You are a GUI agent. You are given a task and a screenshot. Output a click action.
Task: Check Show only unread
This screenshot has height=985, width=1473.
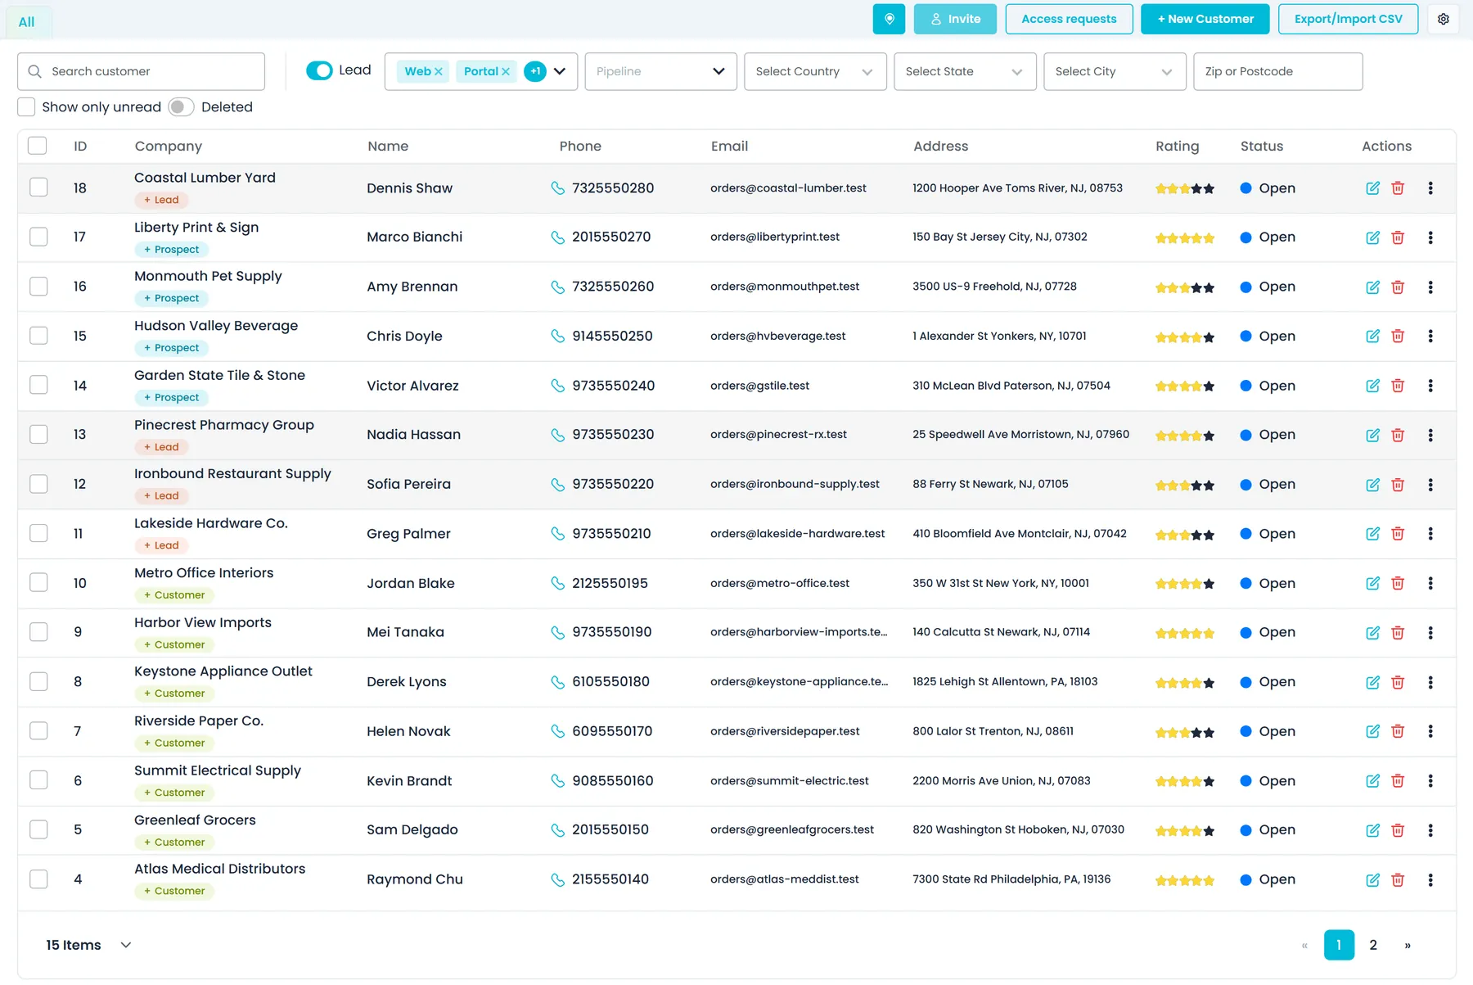[x=26, y=107]
